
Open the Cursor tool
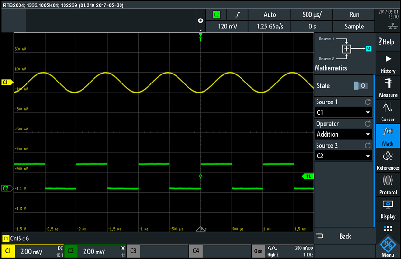(388, 112)
